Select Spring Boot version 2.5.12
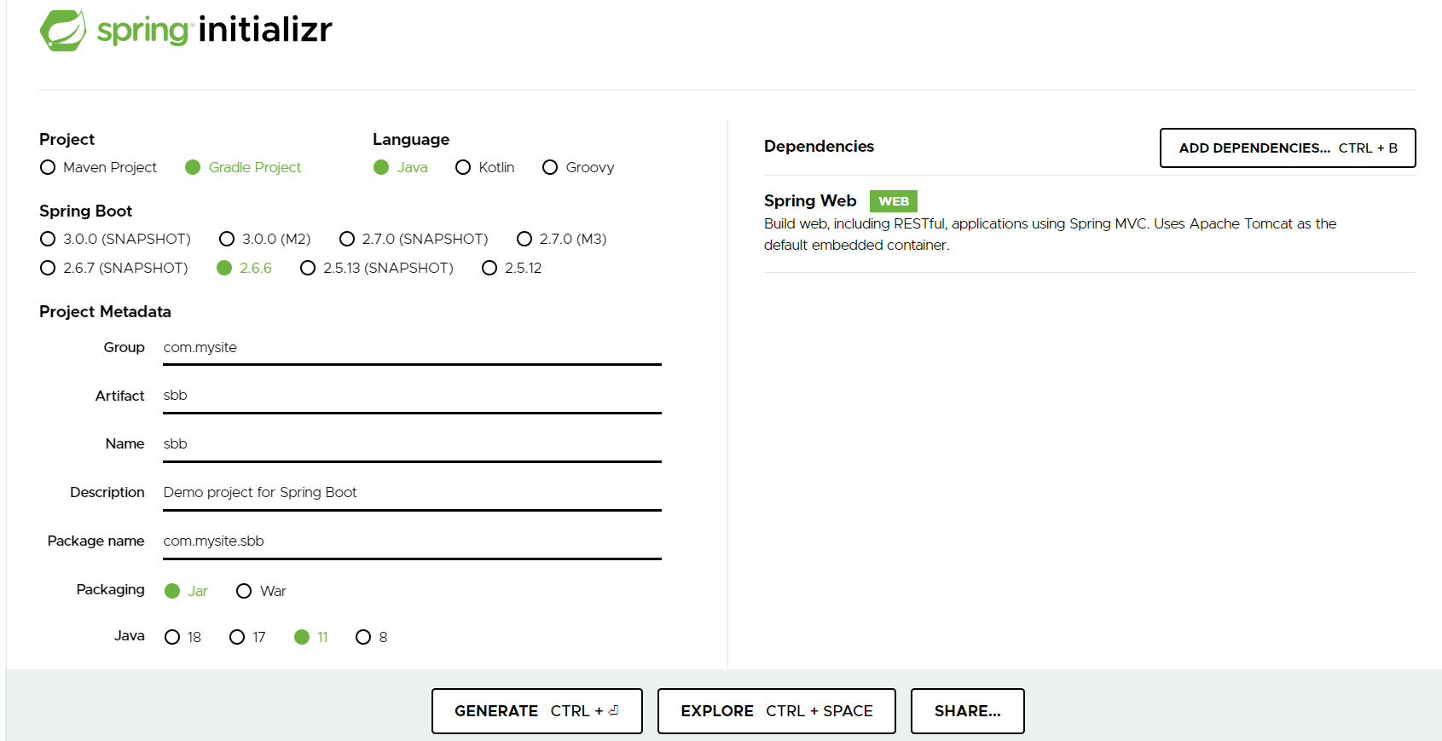The image size is (1442, 741). pyautogui.click(x=512, y=268)
